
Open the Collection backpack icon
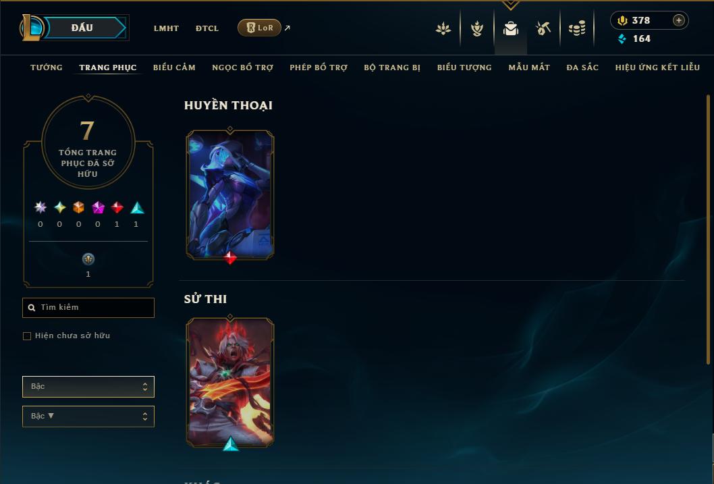click(x=510, y=28)
